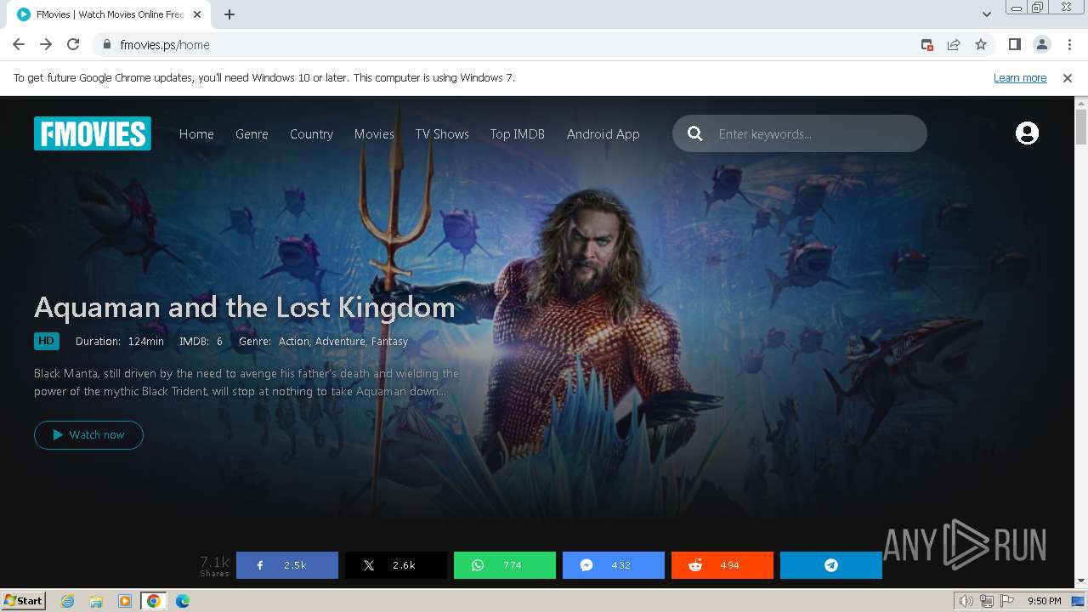The image size is (1088, 612).
Task: Click the FMovies logo
Action: pos(93,133)
